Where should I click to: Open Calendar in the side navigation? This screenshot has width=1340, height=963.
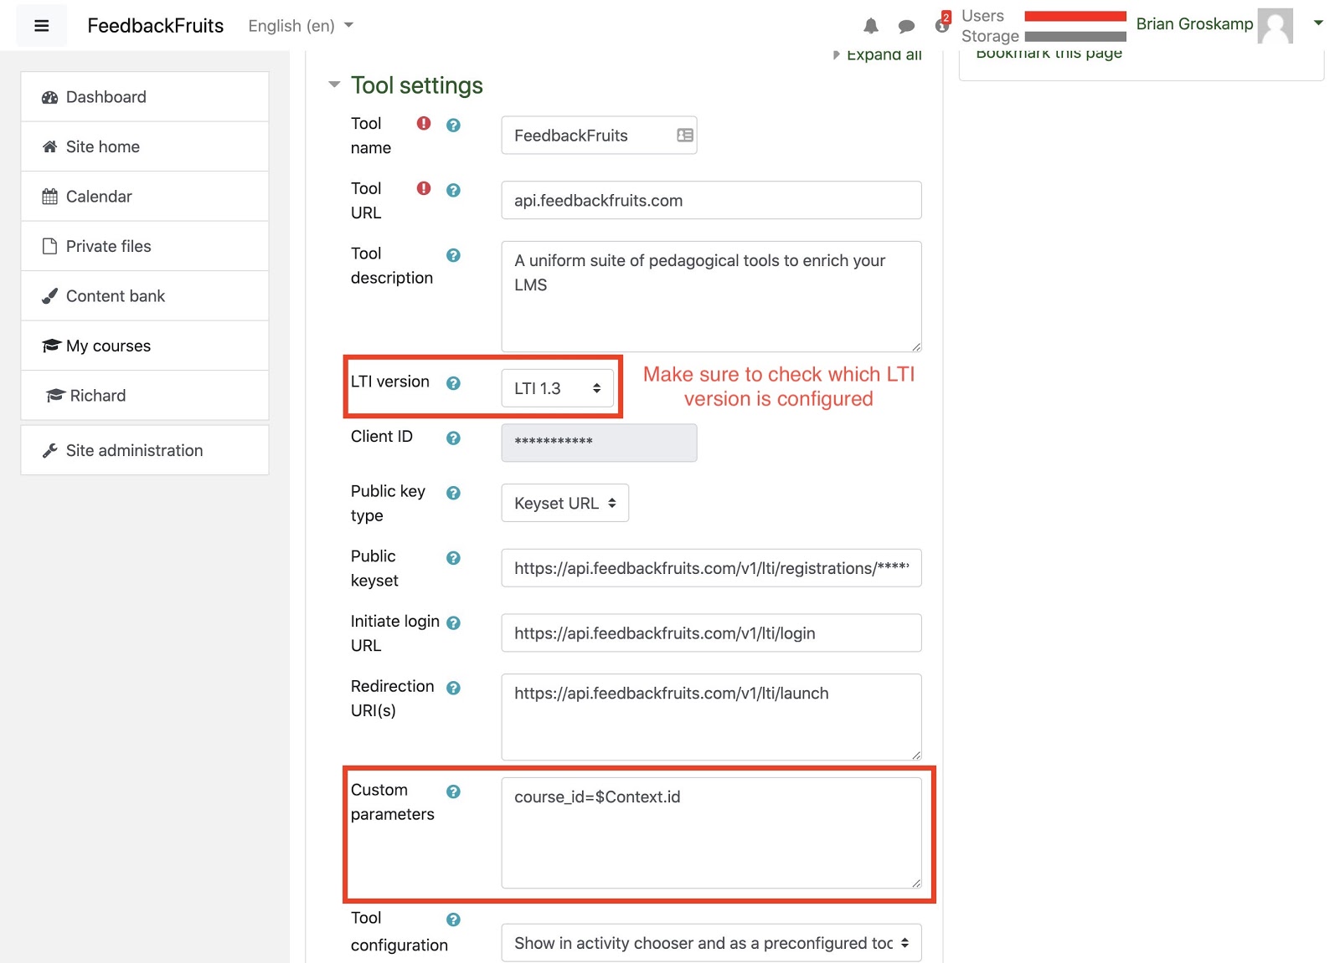click(x=145, y=197)
